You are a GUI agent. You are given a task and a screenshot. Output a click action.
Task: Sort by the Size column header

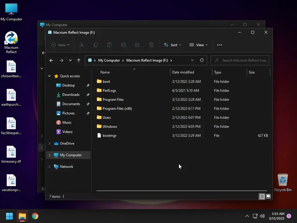[251, 72]
